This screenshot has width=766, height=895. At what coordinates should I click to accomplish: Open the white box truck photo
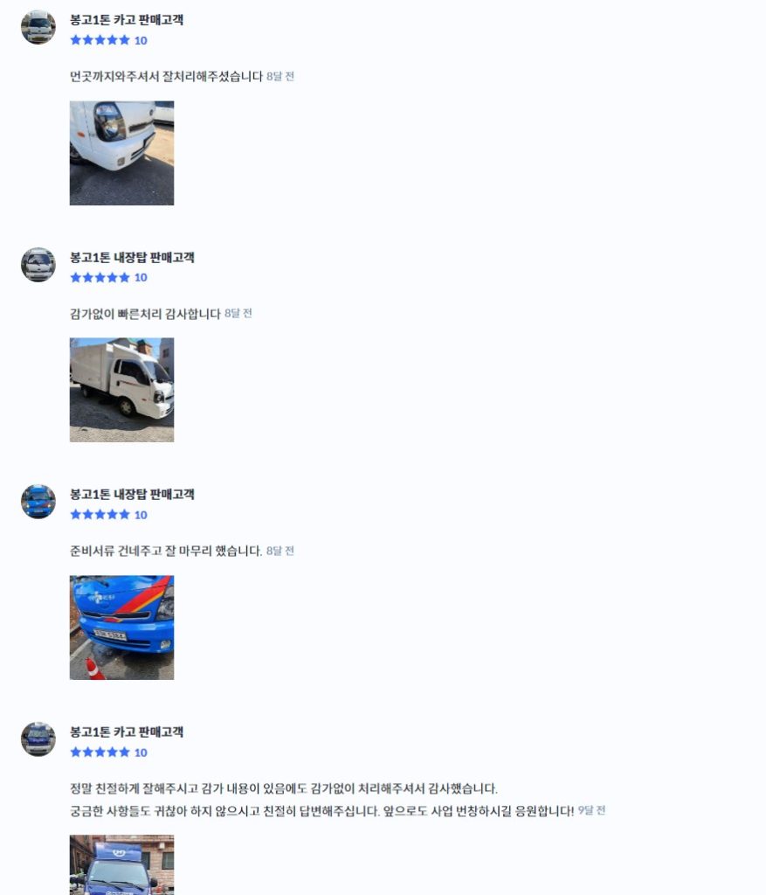coord(121,390)
